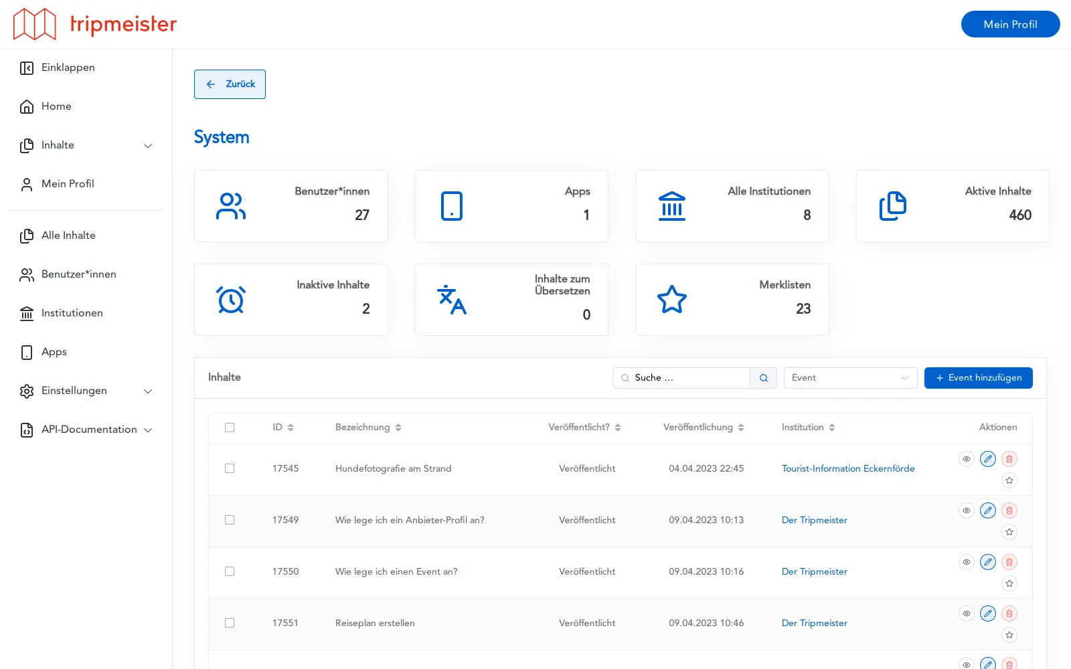Star the Hundefotografie am Strand entry

[x=1009, y=480]
